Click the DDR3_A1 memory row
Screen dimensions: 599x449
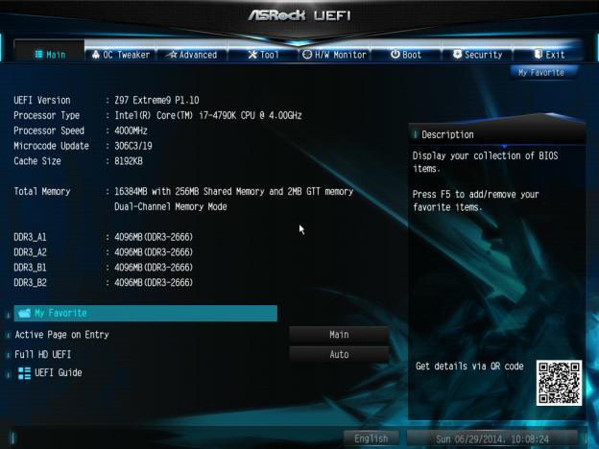103,237
